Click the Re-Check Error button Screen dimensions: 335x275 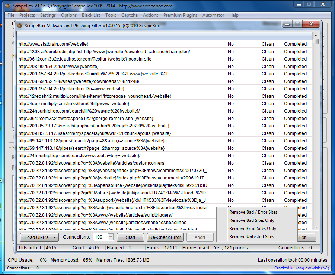(165, 237)
